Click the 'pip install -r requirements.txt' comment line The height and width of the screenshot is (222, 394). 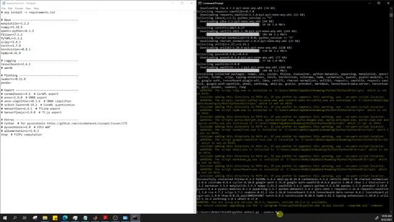pos(28,12)
